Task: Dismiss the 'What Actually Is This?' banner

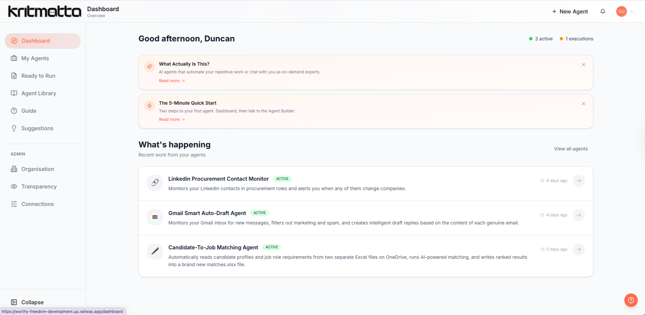Action: click(583, 65)
